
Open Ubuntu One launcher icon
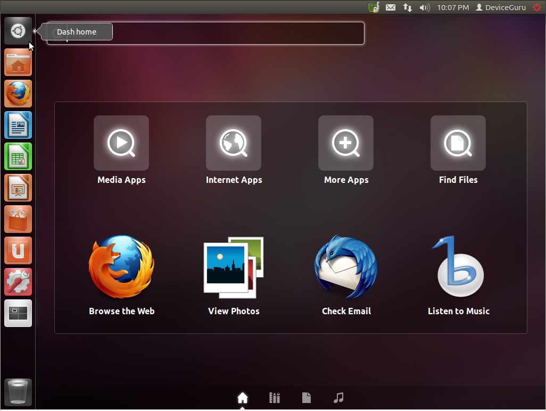pyautogui.click(x=18, y=250)
